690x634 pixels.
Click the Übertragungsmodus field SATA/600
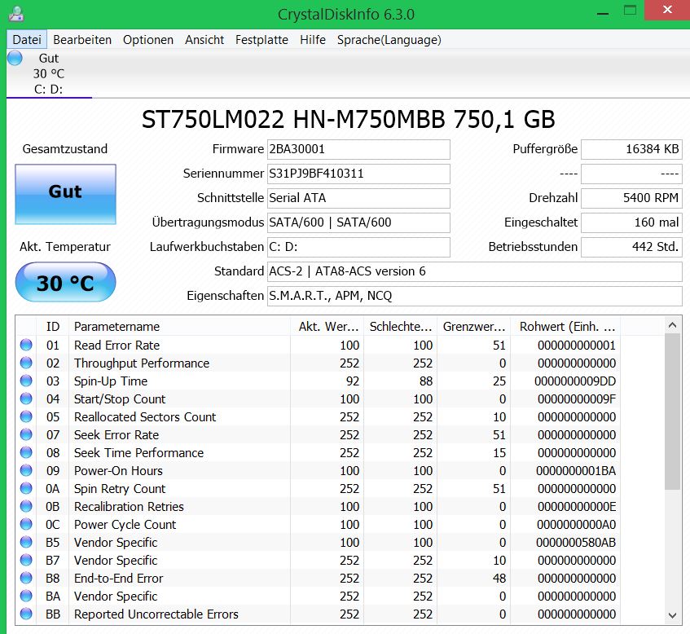point(358,222)
